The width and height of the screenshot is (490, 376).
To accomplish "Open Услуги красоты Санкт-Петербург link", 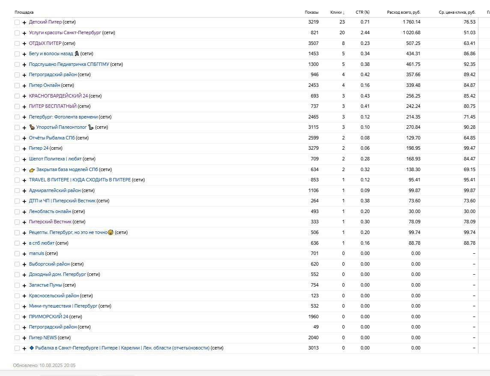I will pyautogui.click(x=65, y=33).
